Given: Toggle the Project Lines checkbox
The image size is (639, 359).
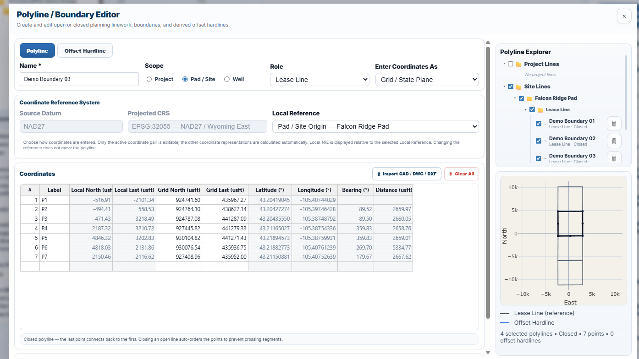Looking at the screenshot, I should (511, 64).
